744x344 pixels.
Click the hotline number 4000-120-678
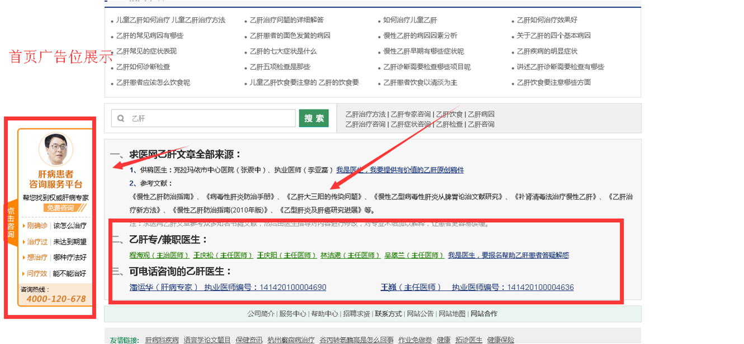coord(56,299)
